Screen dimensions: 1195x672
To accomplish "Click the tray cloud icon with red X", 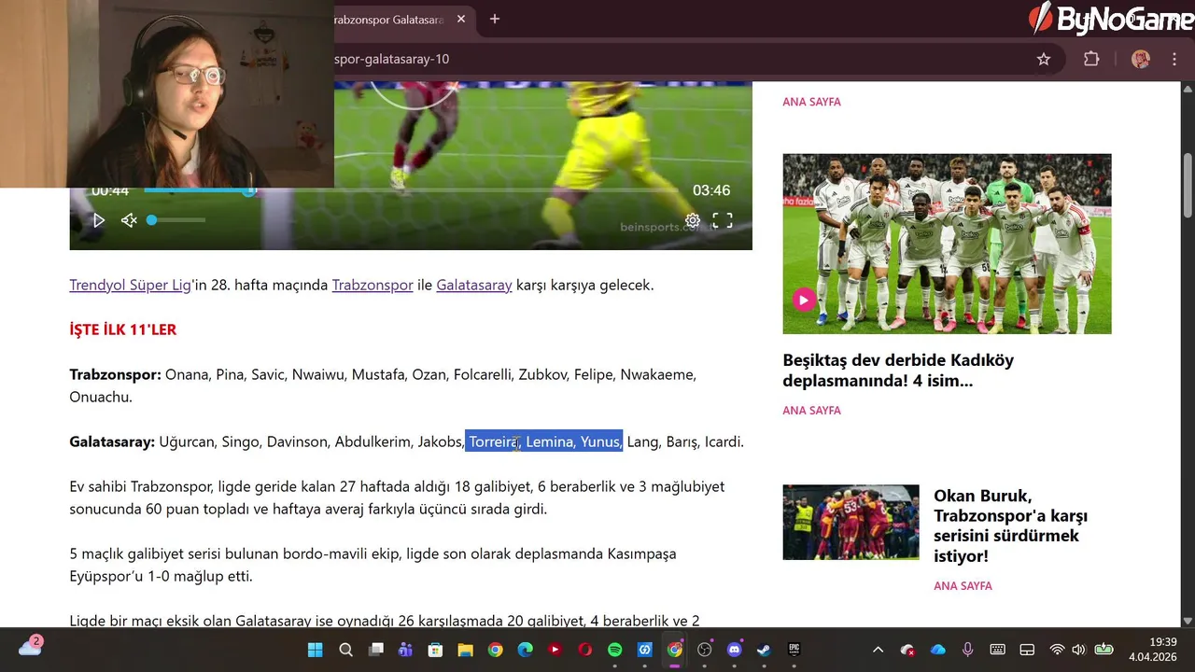I will 907,650.
